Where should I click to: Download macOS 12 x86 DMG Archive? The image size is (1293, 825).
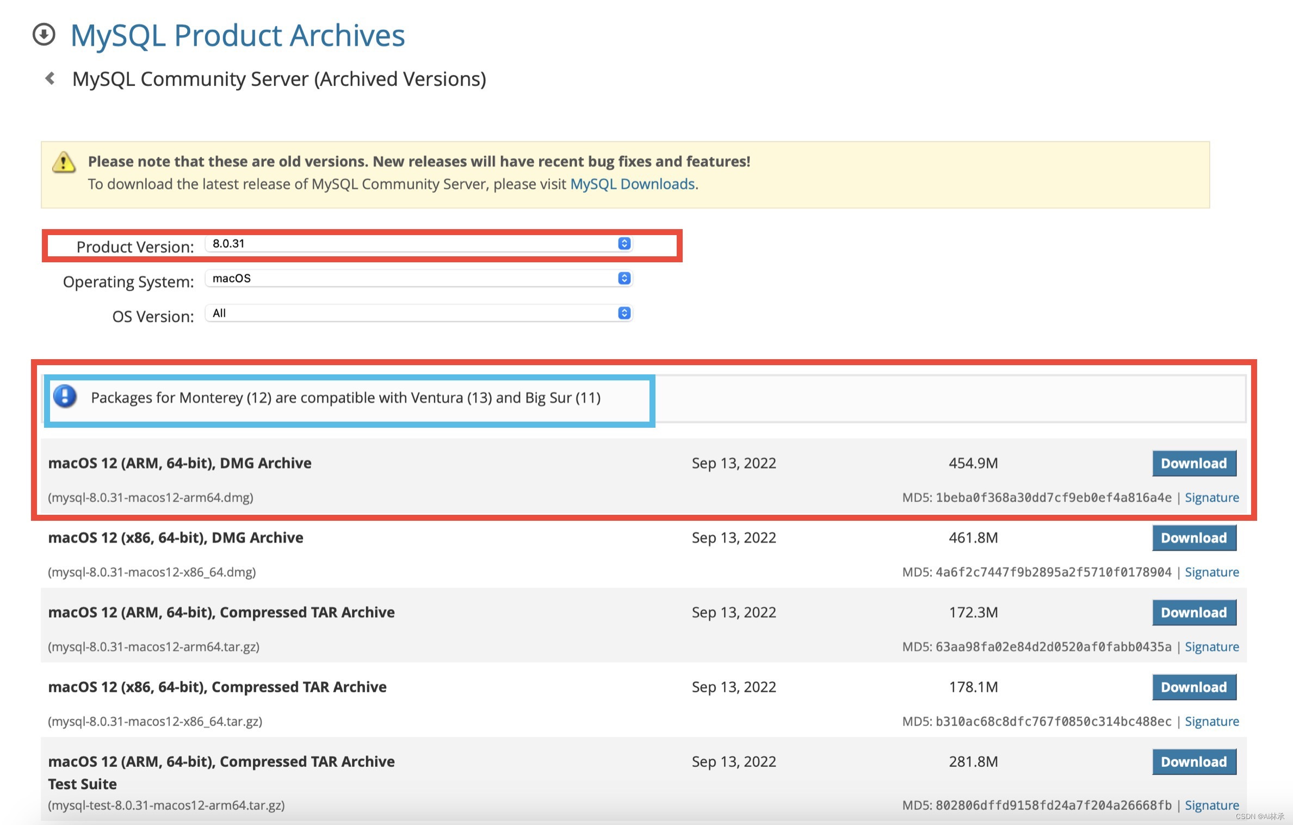tap(1194, 538)
